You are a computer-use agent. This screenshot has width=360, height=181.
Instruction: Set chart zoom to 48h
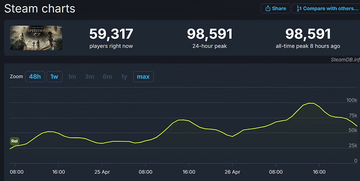pyautogui.click(x=35, y=77)
